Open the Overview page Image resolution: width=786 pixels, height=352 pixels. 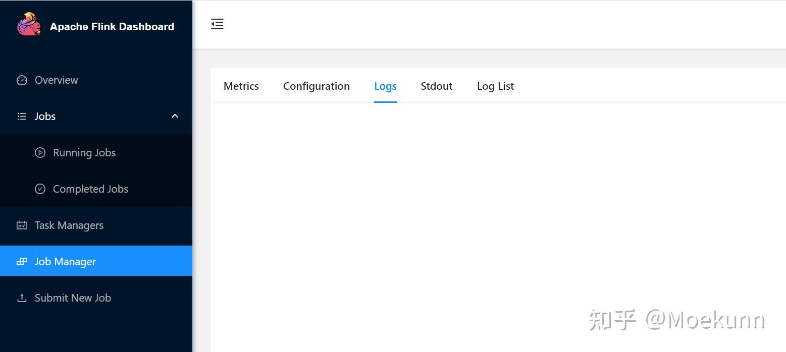pyautogui.click(x=96, y=80)
